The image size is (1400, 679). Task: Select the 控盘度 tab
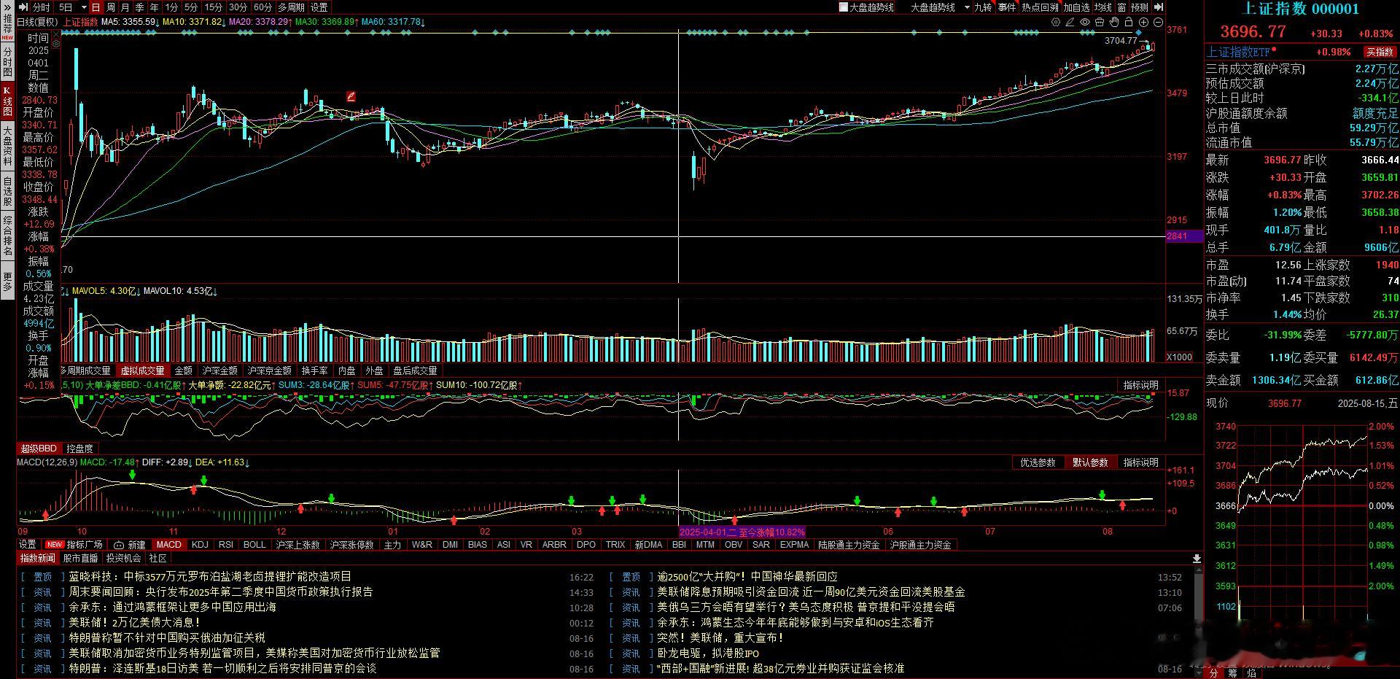80,449
